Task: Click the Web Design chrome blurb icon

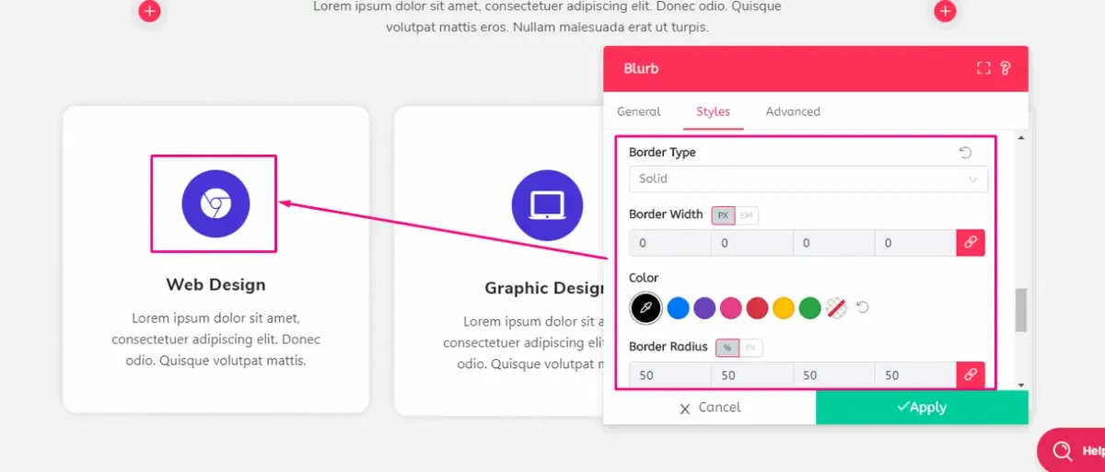Action: [215, 204]
